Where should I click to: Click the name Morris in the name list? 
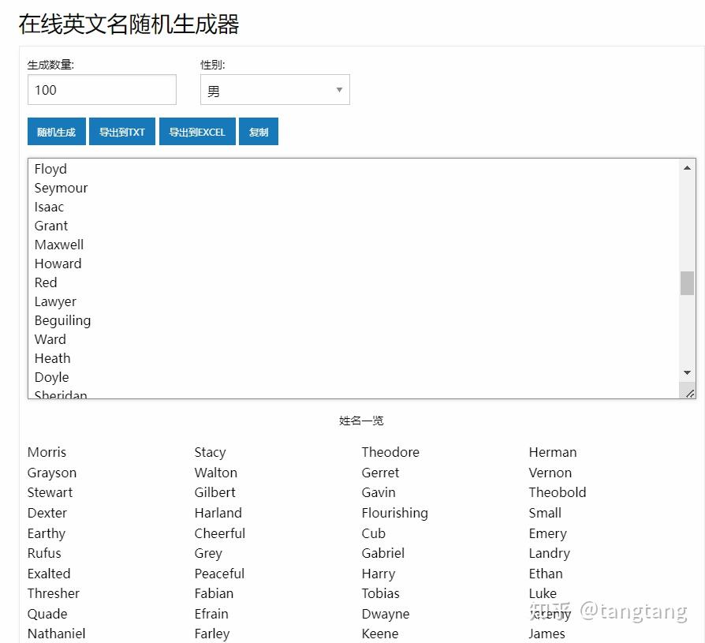(47, 451)
